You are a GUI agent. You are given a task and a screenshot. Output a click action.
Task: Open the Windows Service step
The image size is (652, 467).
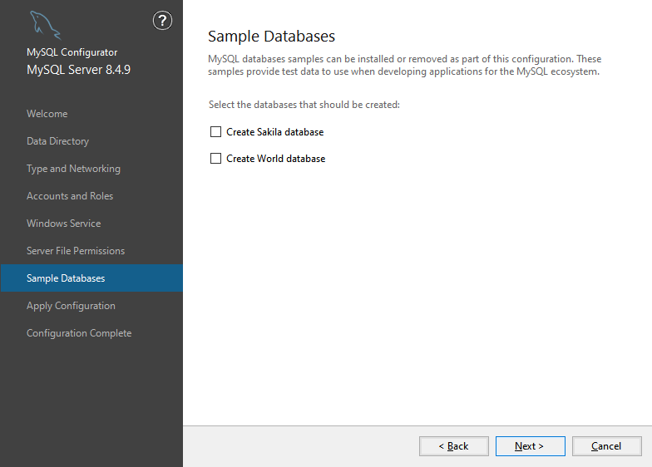pyautogui.click(x=63, y=224)
